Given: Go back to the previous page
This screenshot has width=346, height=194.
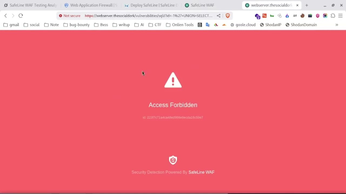Looking at the screenshot, I should [6, 16].
